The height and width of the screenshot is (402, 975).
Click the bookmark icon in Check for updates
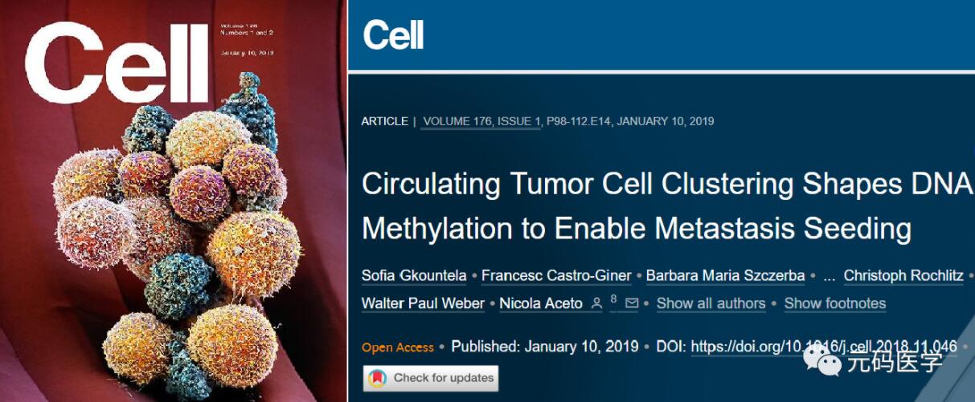[x=377, y=378]
